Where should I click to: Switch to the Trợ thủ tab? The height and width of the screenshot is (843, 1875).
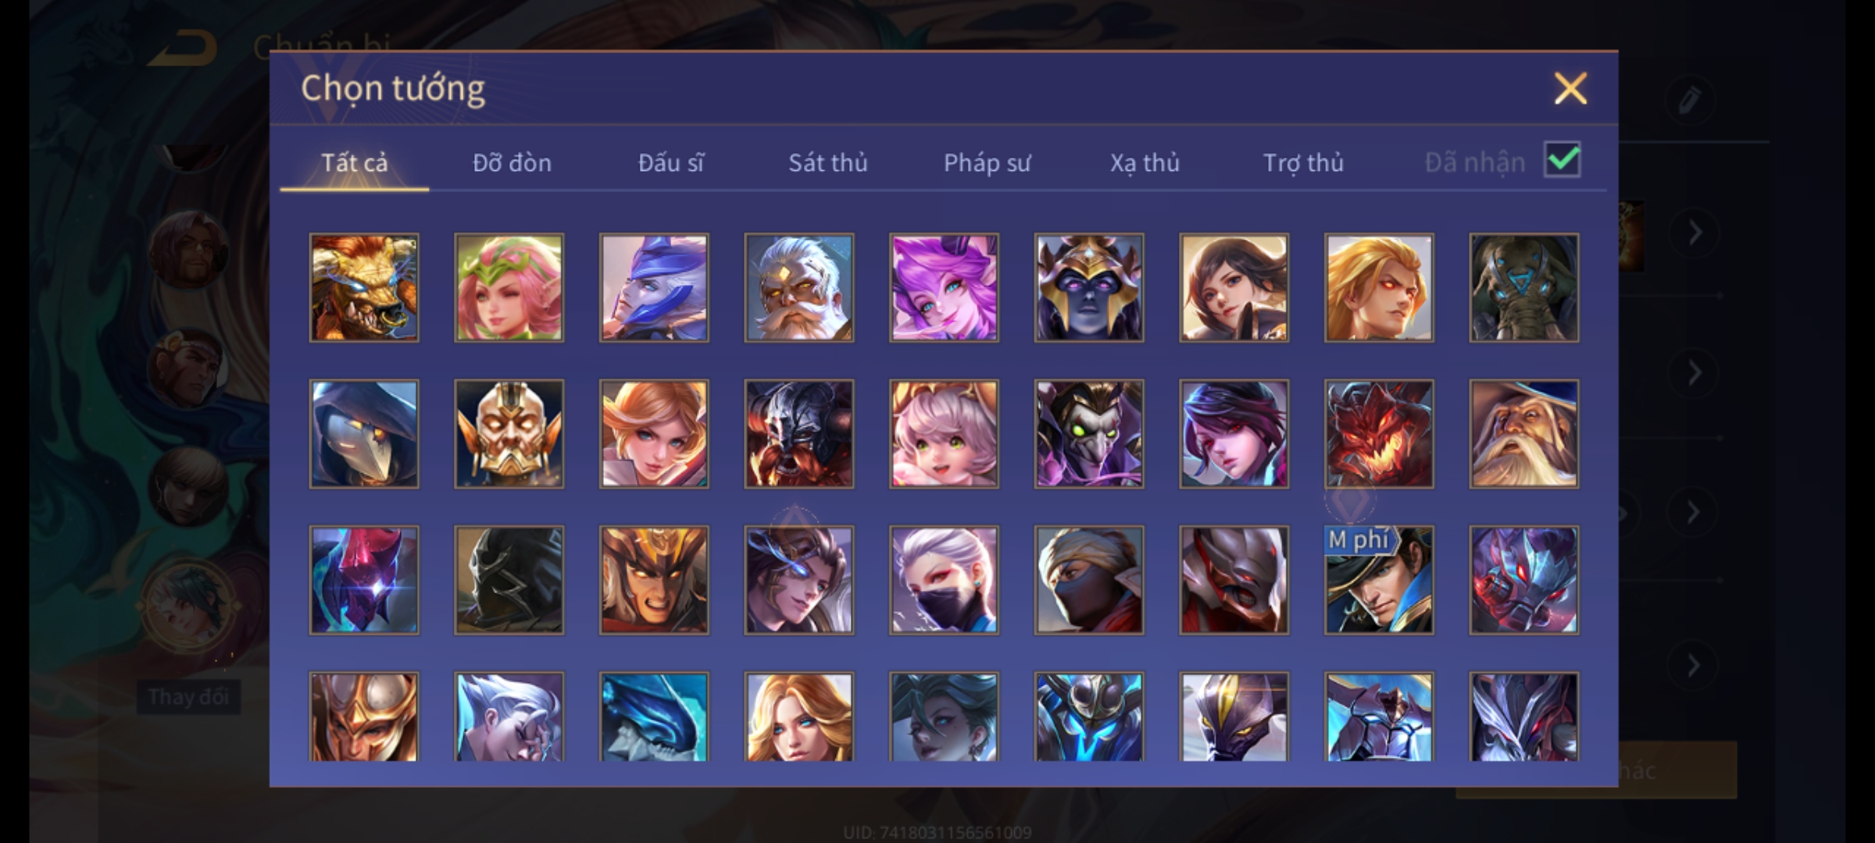pos(1303,162)
